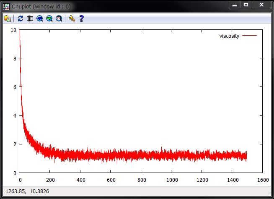Click the Gnuplot window title text
The width and height of the screenshot is (274, 199).
click(41, 7)
